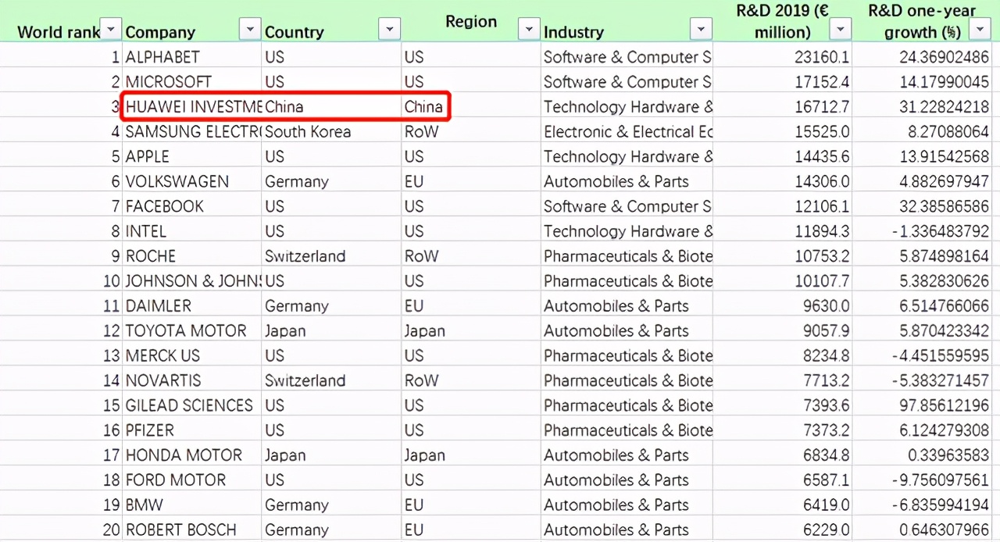Click Software & Computer S in ALPHABET row
The width and height of the screenshot is (1000, 542).
click(x=627, y=57)
